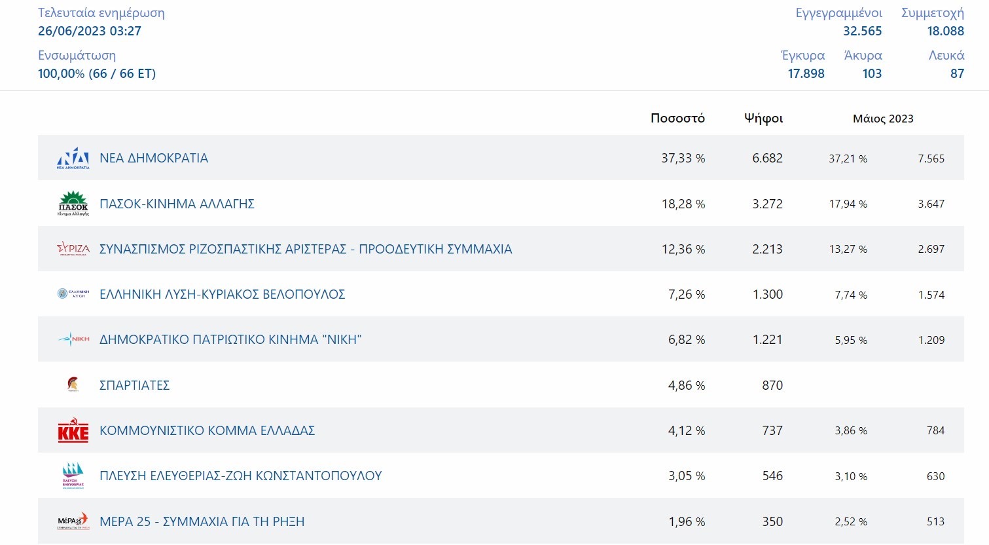Click Spartiates percentage 4,86 %

[x=687, y=385]
